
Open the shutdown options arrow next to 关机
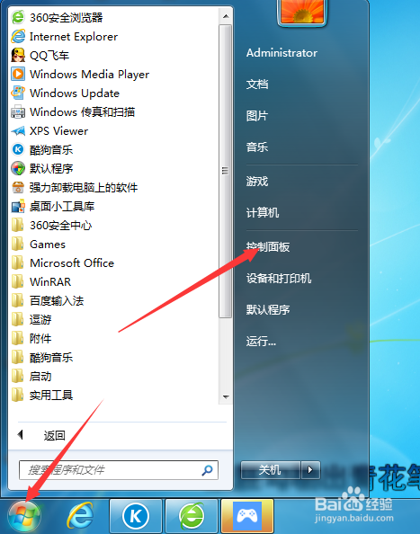[x=310, y=470]
